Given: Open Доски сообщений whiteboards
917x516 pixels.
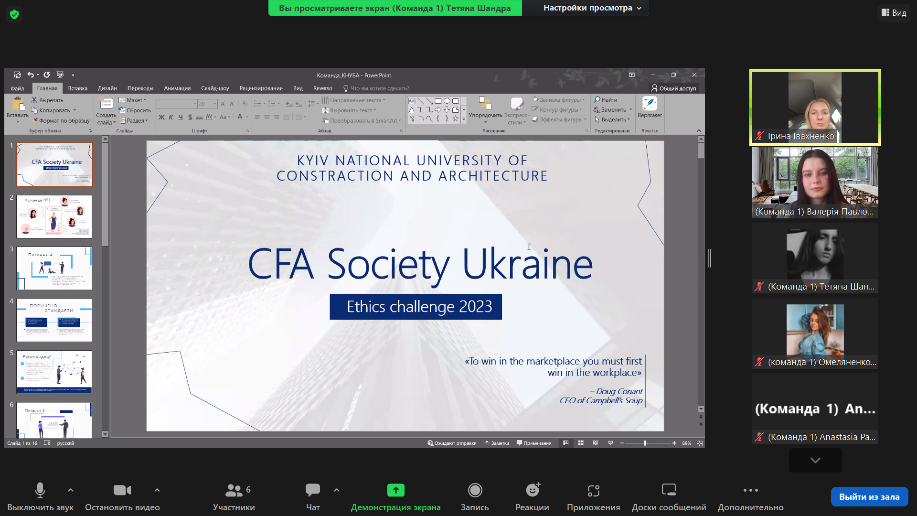Looking at the screenshot, I should [x=669, y=497].
